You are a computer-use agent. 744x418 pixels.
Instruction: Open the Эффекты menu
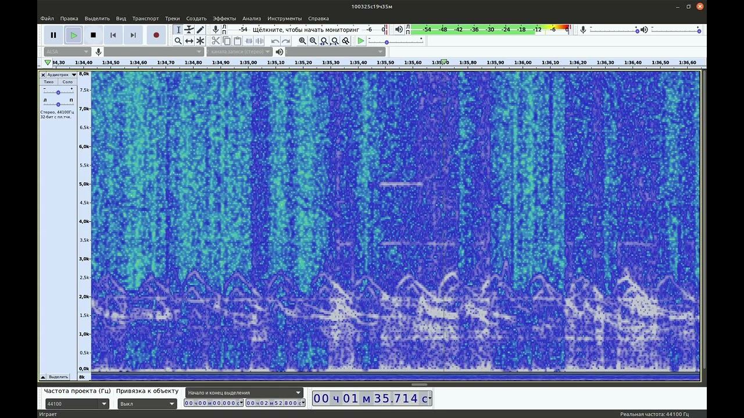tap(224, 19)
